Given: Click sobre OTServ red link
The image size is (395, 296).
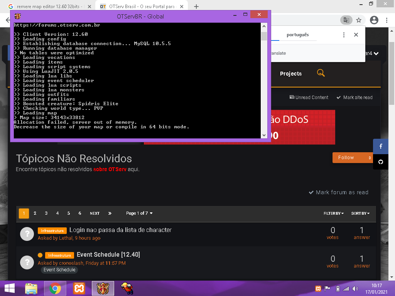Looking at the screenshot, I should point(110,169).
